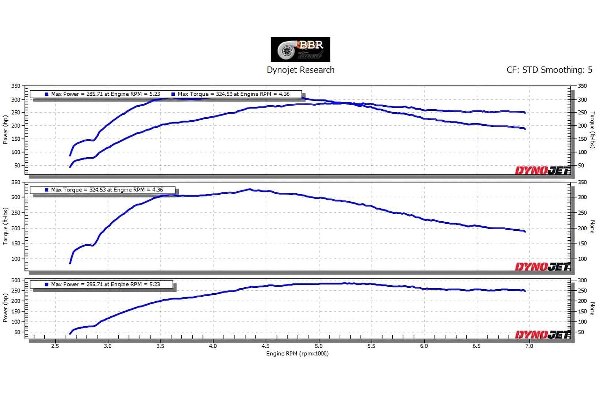Click the Dynojet logo in the top chart
Screen dimensions: 601x400
pyautogui.click(x=542, y=170)
